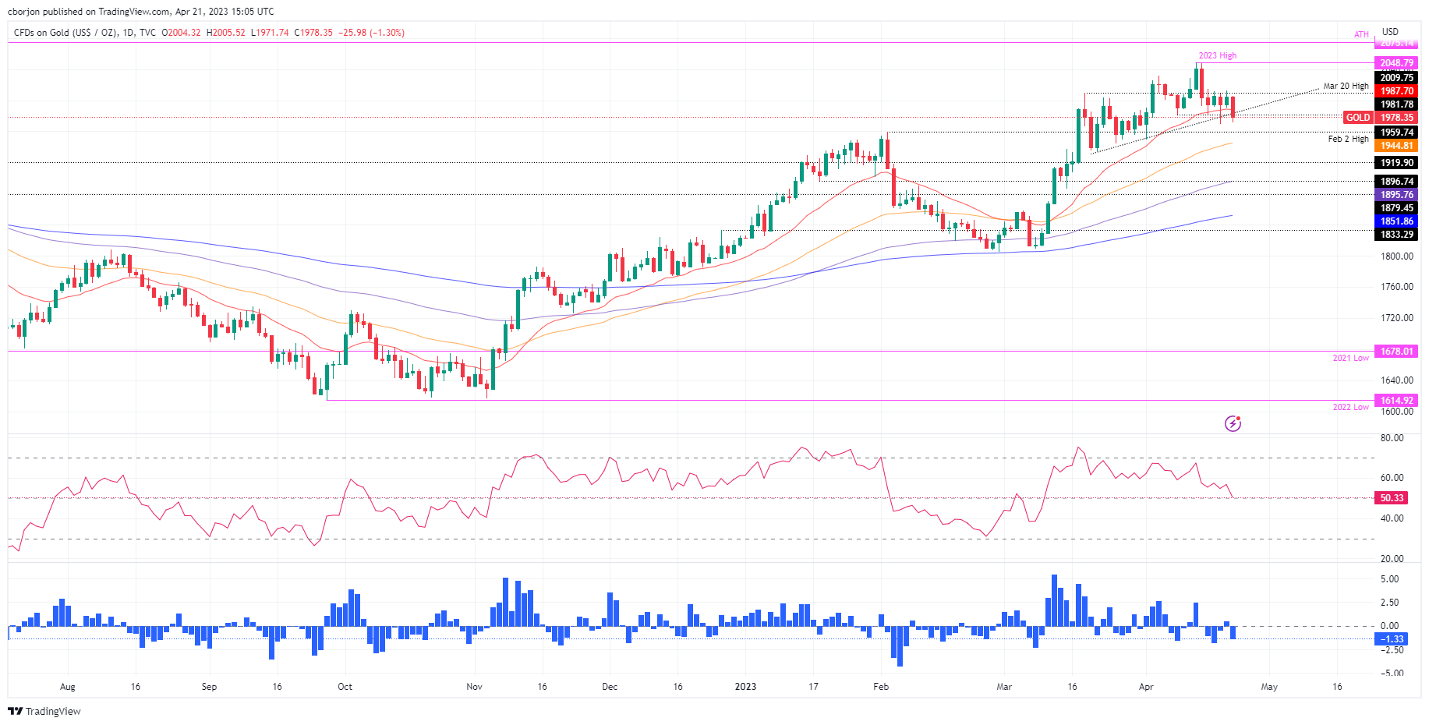Click the open value O2004.32
1429x725 pixels.
[x=181, y=33]
